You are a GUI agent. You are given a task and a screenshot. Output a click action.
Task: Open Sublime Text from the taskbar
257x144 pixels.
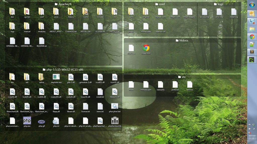point(252,52)
